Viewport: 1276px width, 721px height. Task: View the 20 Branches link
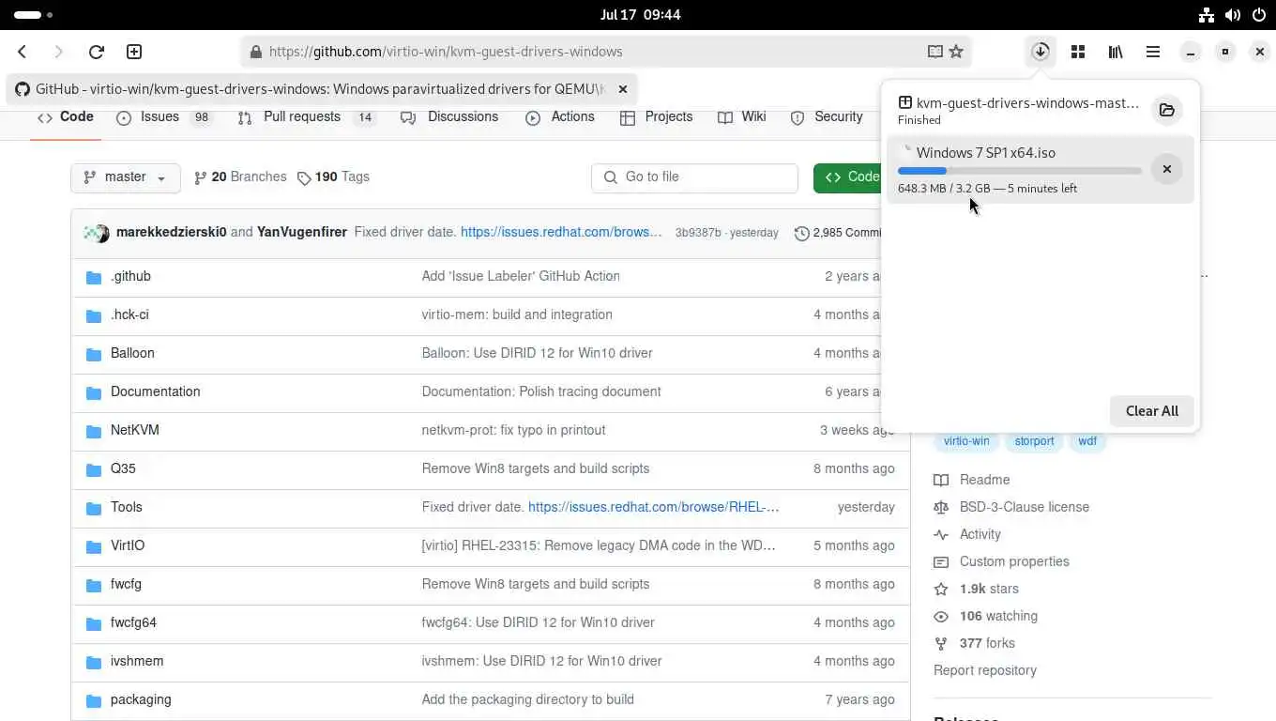240,177
